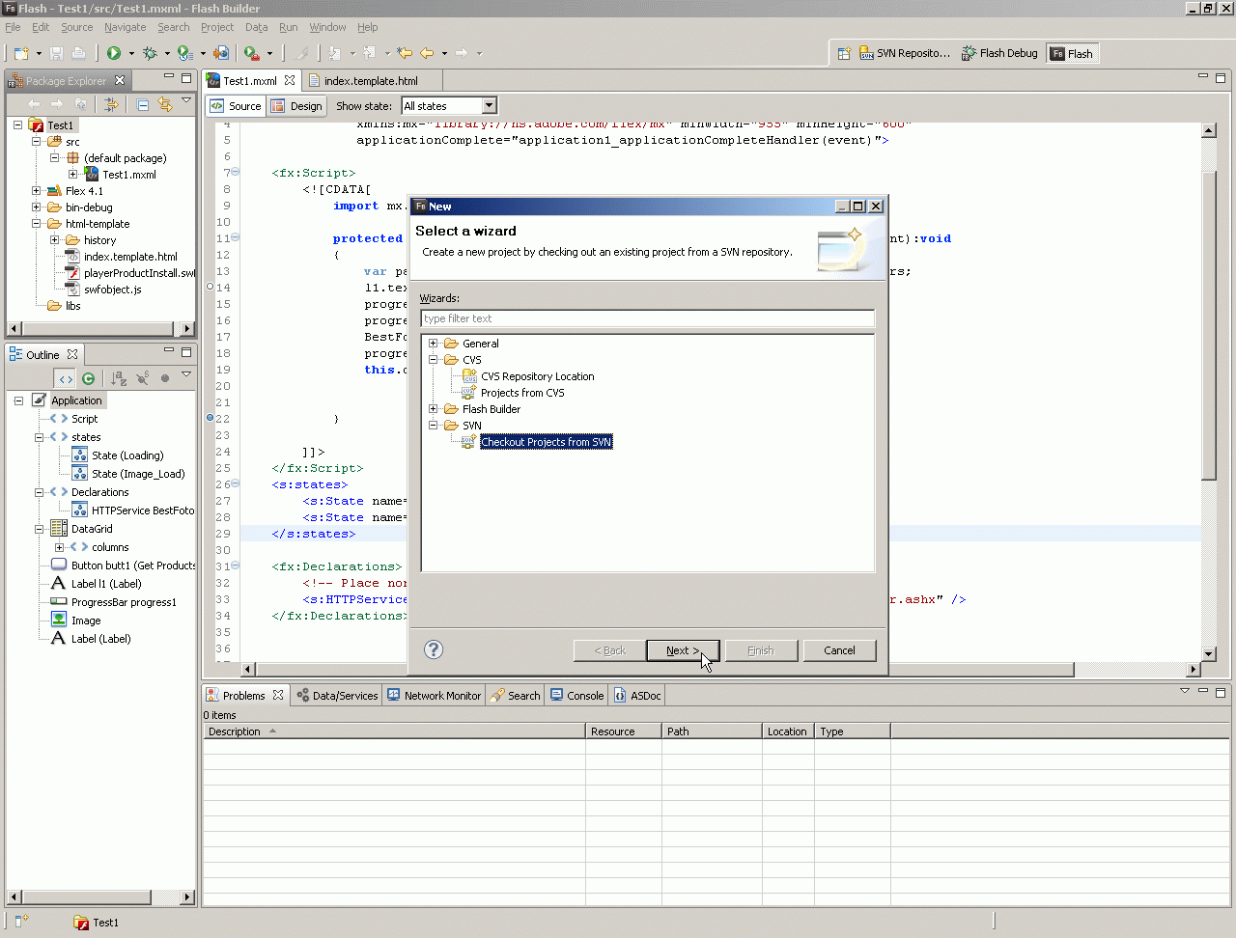Collapse the CVS wizard folder
This screenshot has height=938, width=1236.
coord(434,360)
